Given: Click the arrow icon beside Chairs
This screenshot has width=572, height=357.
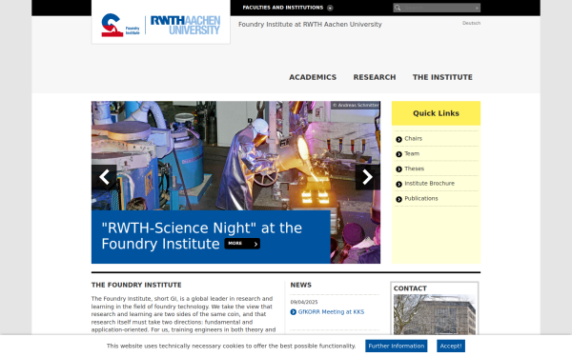Looking at the screenshot, I should click(x=398, y=139).
